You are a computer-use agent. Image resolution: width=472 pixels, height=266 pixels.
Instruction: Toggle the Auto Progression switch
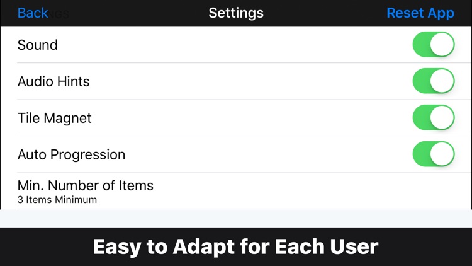pyautogui.click(x=433, y=154)
